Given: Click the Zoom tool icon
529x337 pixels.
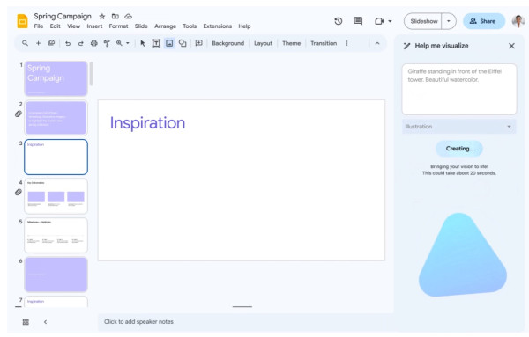Looking at the screenshot, I should point(119,43).
